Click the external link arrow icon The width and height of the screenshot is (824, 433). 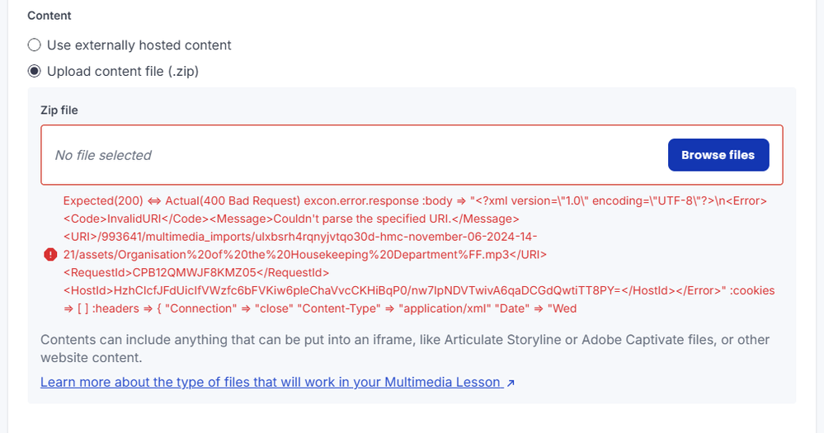511,383
